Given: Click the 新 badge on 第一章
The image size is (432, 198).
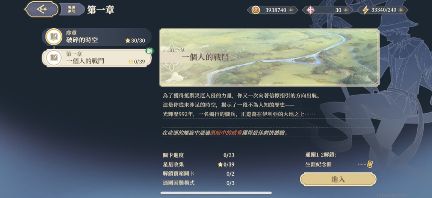Looking at the screenshot, I should [150, 51].
